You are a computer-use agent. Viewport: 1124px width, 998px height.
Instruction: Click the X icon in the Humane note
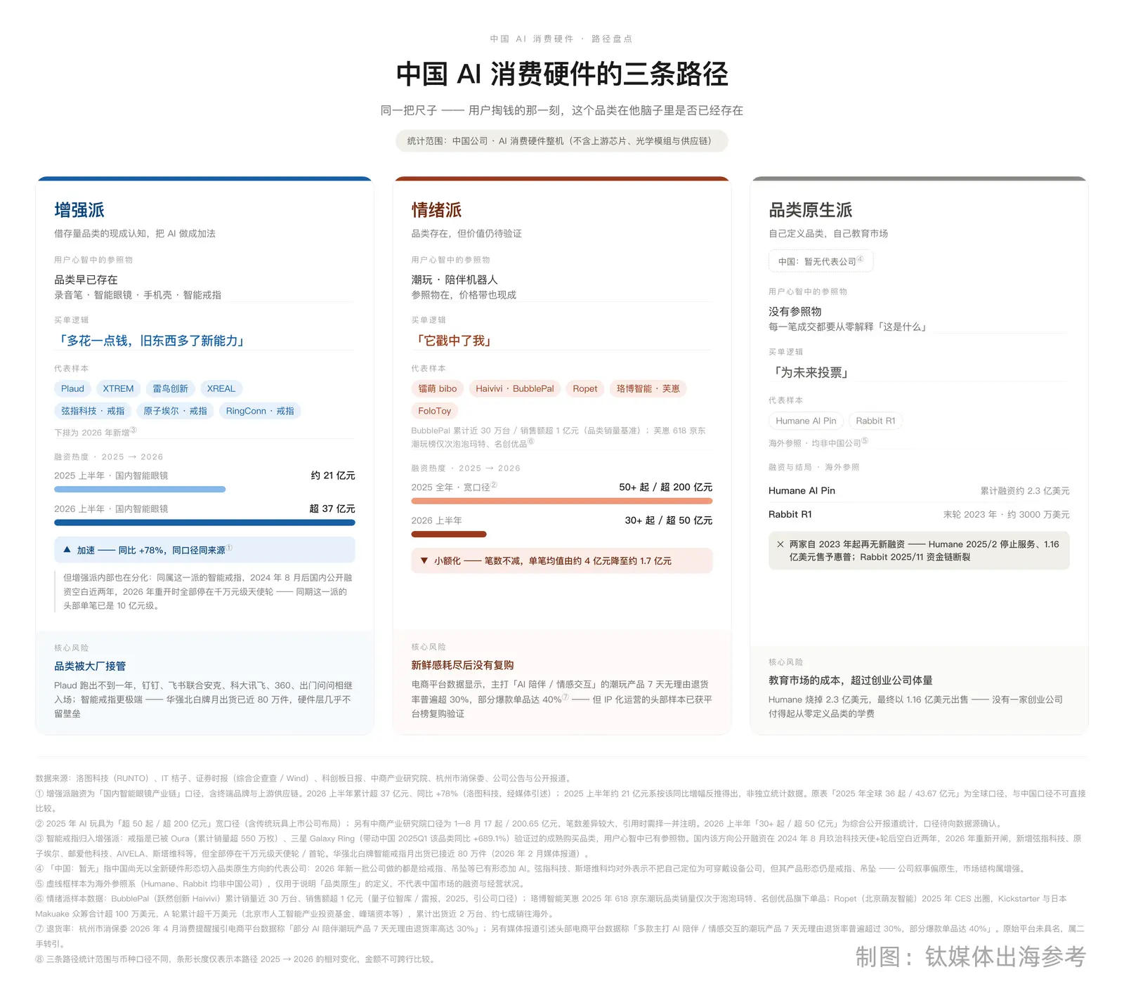click(780, 544)
